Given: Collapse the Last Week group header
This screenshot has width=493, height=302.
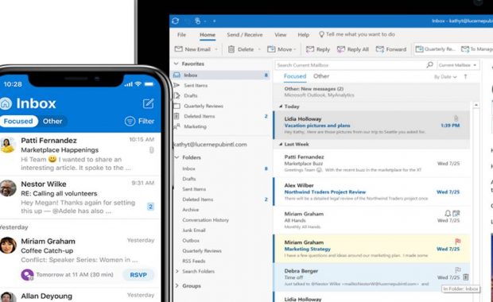Looking at the screenshot, I should pos(281,144).
